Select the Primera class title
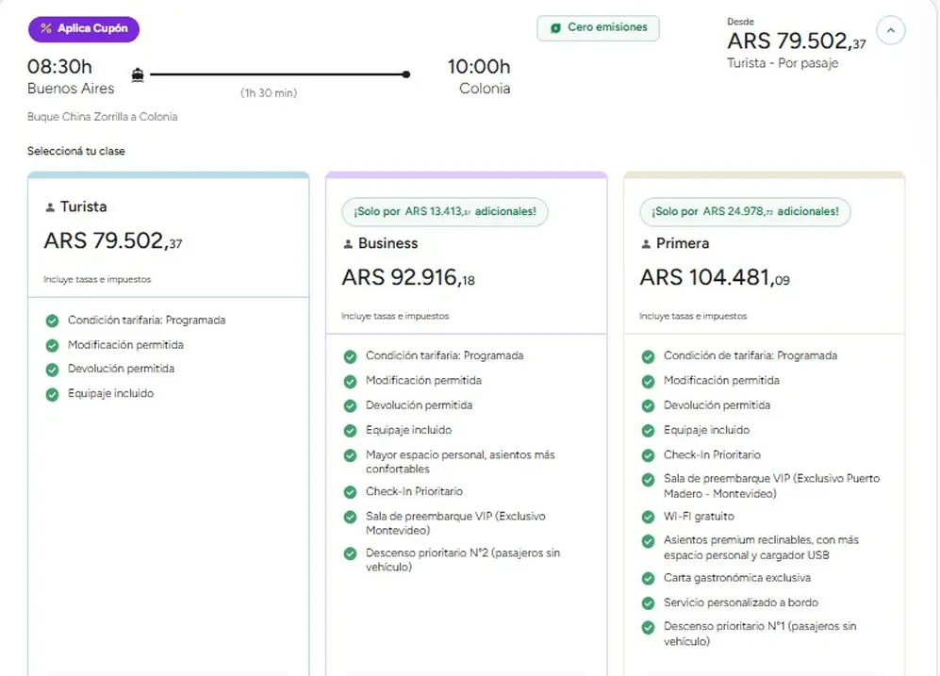This screenshot has width=940, height=676. point(683,243)
